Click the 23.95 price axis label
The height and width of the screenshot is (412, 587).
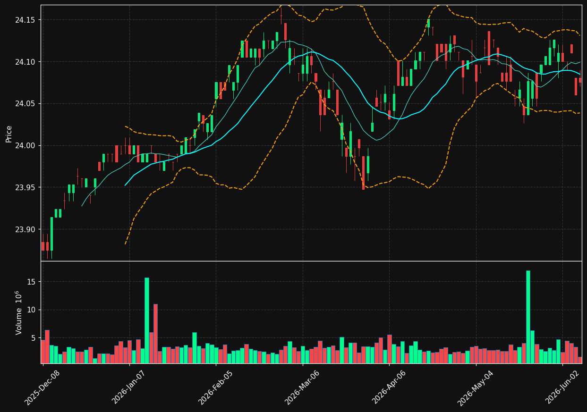pyautogui.click(x=25, y=188)
